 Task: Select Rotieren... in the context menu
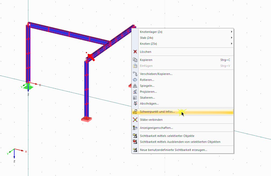pyautogui.click(x=182, y=80)
